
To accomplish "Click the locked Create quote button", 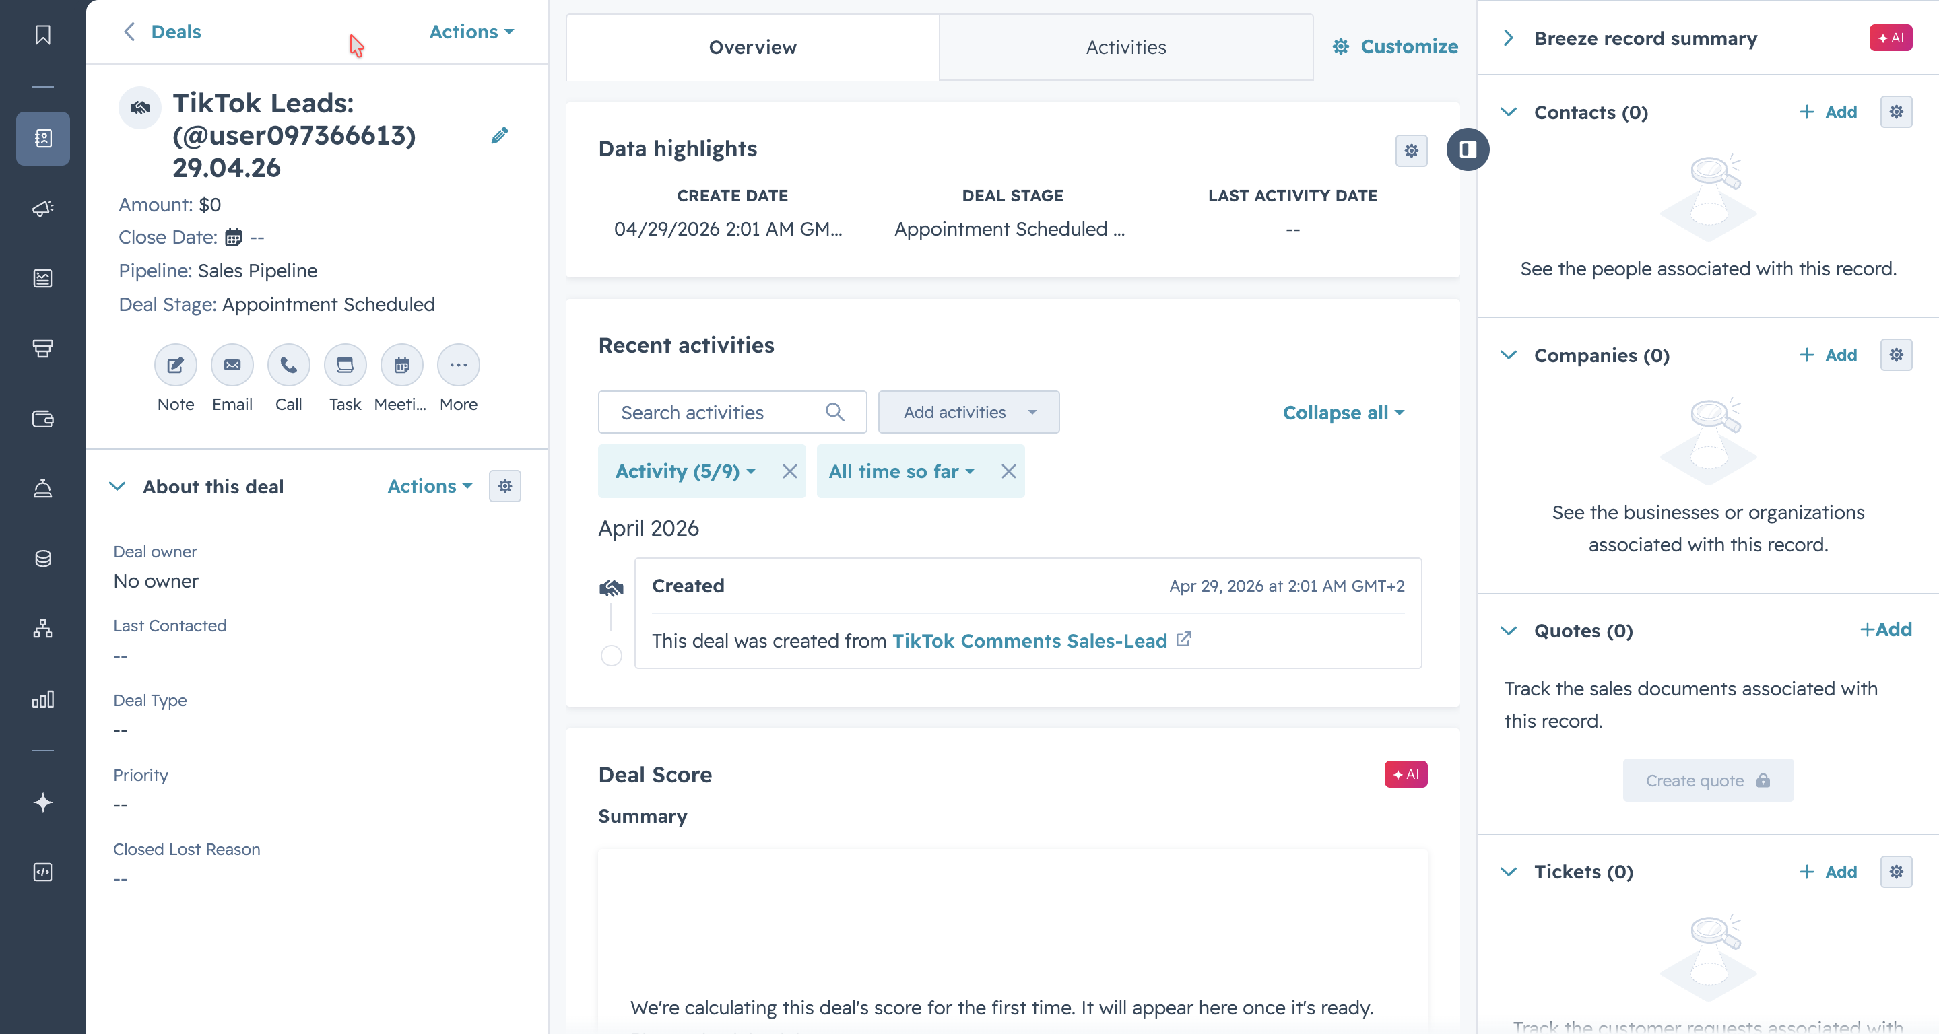I will pyautogui.click(x=1708, y=780).
